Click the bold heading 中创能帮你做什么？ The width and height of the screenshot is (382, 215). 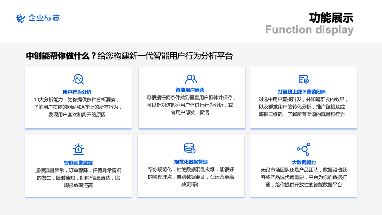(61, 56)
